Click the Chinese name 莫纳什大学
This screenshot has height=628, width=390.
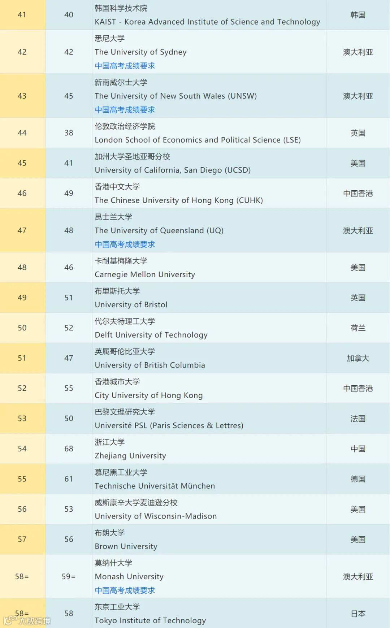[x=113, y=563]
